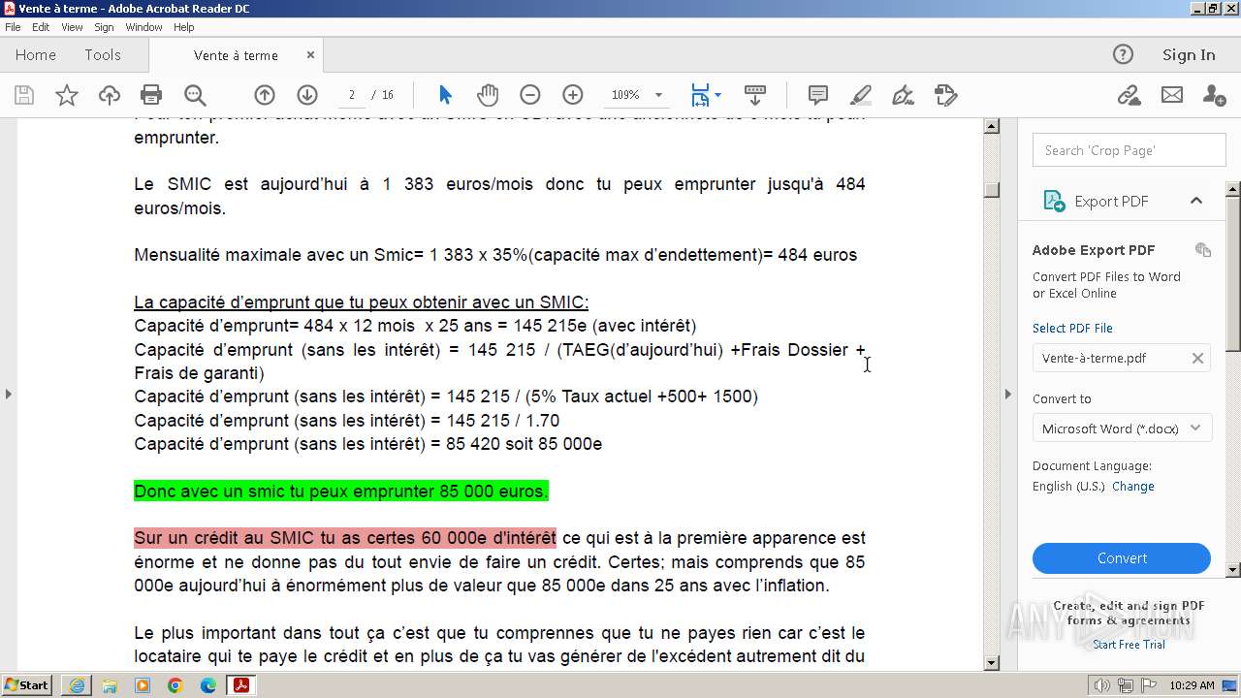Choose the Selection arrow tool
The height and width of the screenshot is (698, 1241).
(445, 95)
